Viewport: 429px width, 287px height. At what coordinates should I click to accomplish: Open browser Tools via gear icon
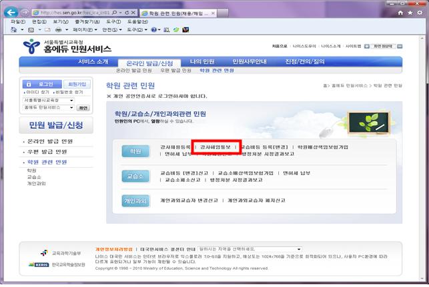point(420,13)
